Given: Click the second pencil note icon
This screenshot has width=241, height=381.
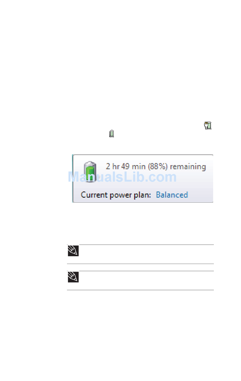Looking at the screenshot, I should [x=73, y=277].
